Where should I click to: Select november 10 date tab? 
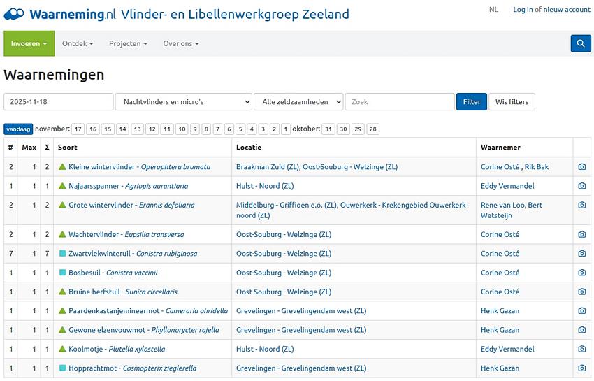click(x=182, y=129)
